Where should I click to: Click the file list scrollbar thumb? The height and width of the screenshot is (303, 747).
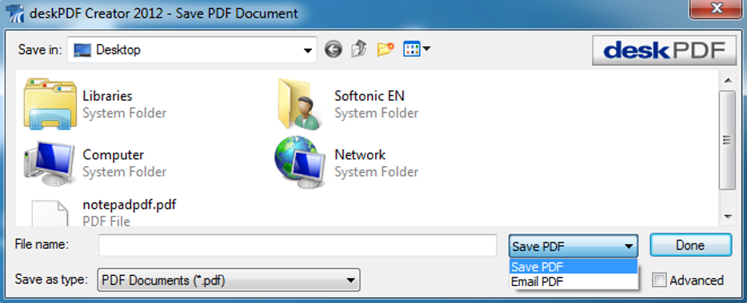click(727, 140)
